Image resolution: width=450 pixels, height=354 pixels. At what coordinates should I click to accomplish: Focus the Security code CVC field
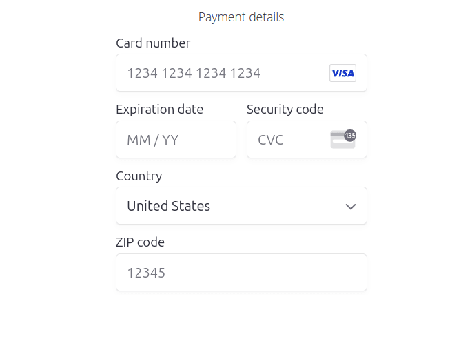289,140
